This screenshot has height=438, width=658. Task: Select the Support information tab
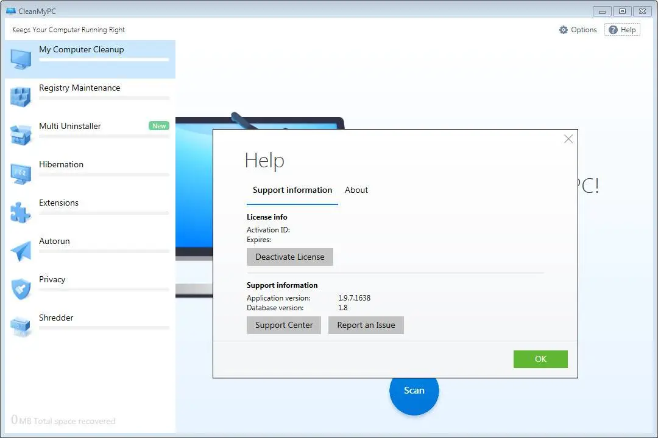tap(292, 190)
